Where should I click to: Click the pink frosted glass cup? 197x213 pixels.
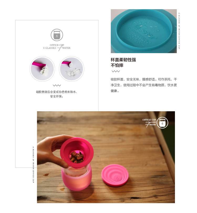coord(76,179)
